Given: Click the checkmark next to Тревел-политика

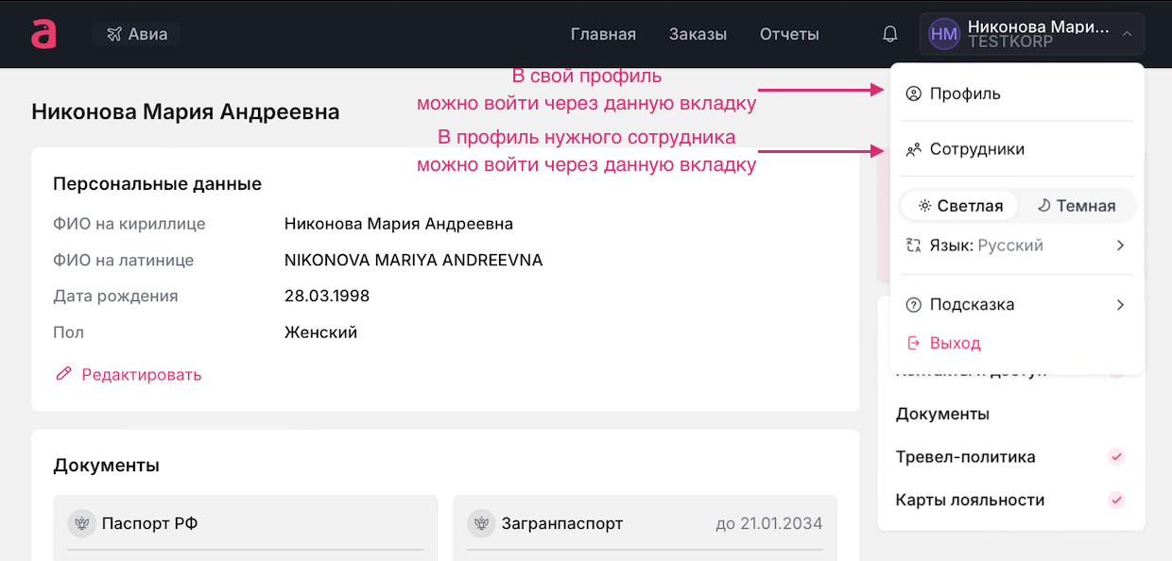Looking at the screenshot, I should coord(1116,457).
